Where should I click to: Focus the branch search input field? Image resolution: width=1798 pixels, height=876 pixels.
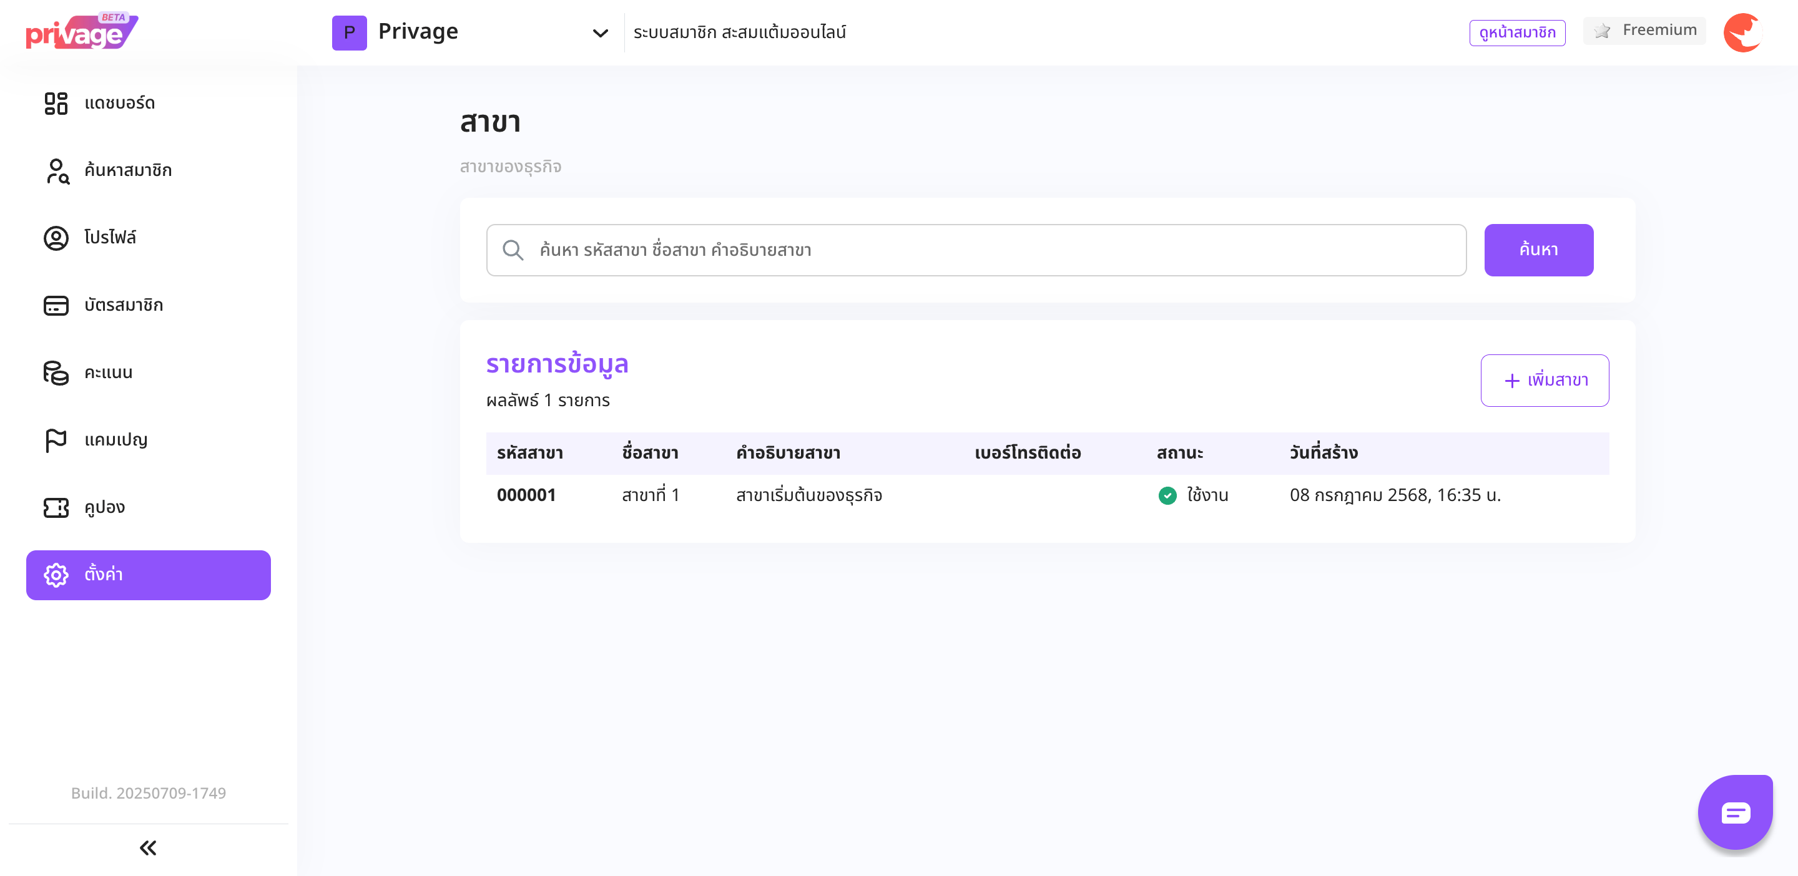(x=976, y=250)
